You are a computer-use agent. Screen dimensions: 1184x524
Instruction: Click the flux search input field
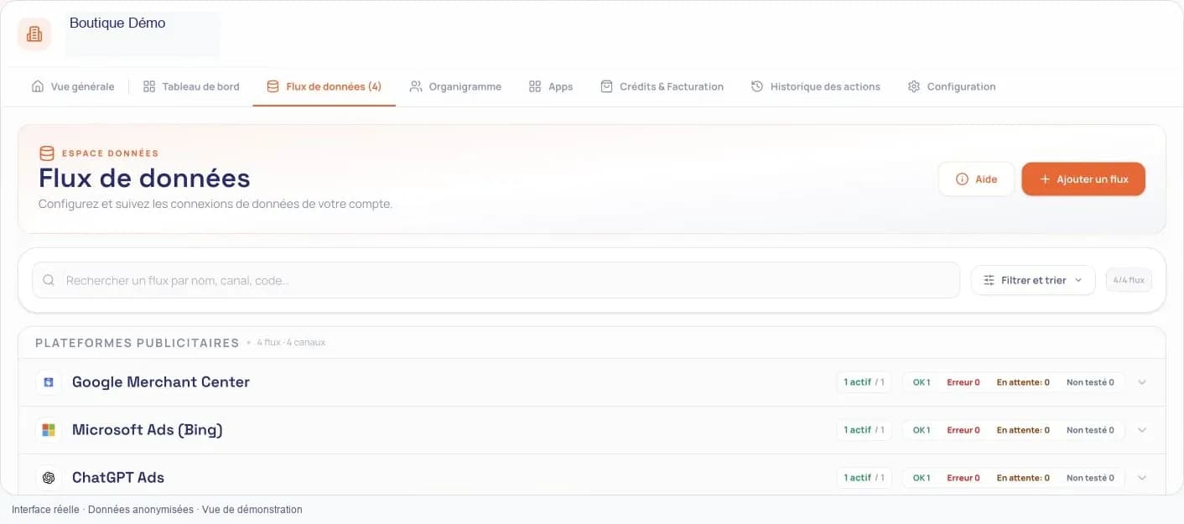pos(496,280)
